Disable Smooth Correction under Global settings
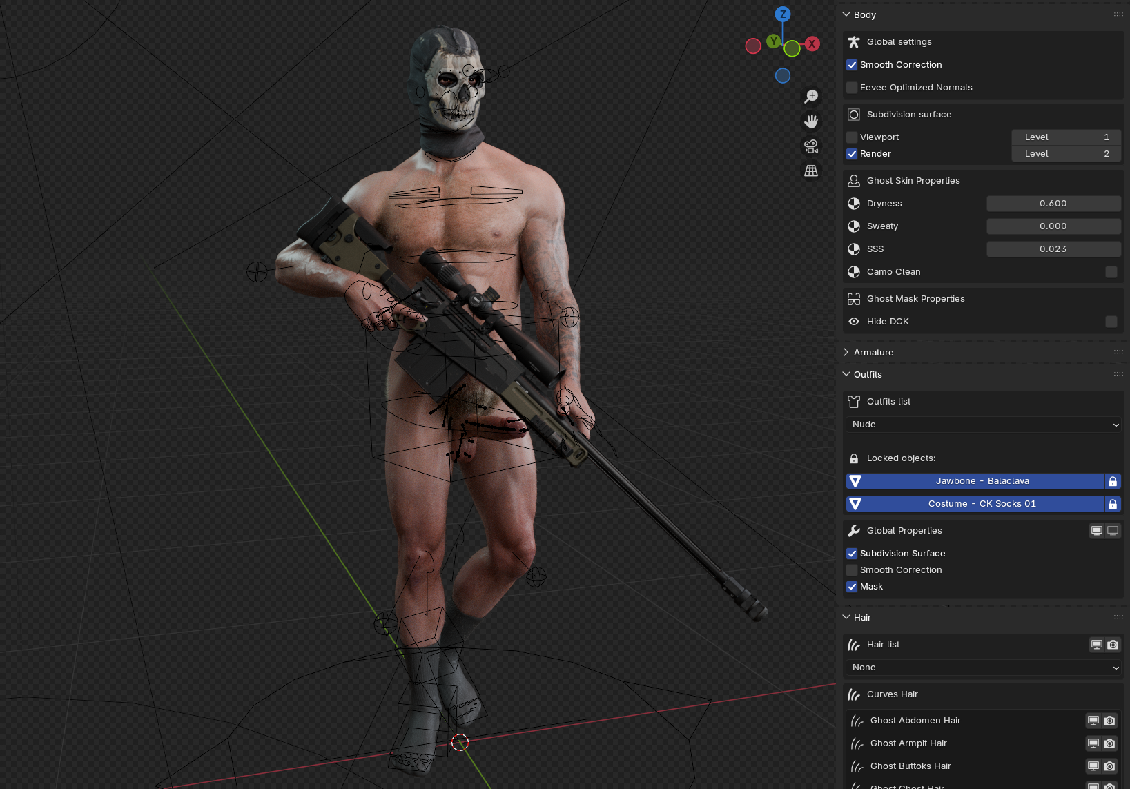The width and height of the screenshot is (1130, 789). [852, 65]
